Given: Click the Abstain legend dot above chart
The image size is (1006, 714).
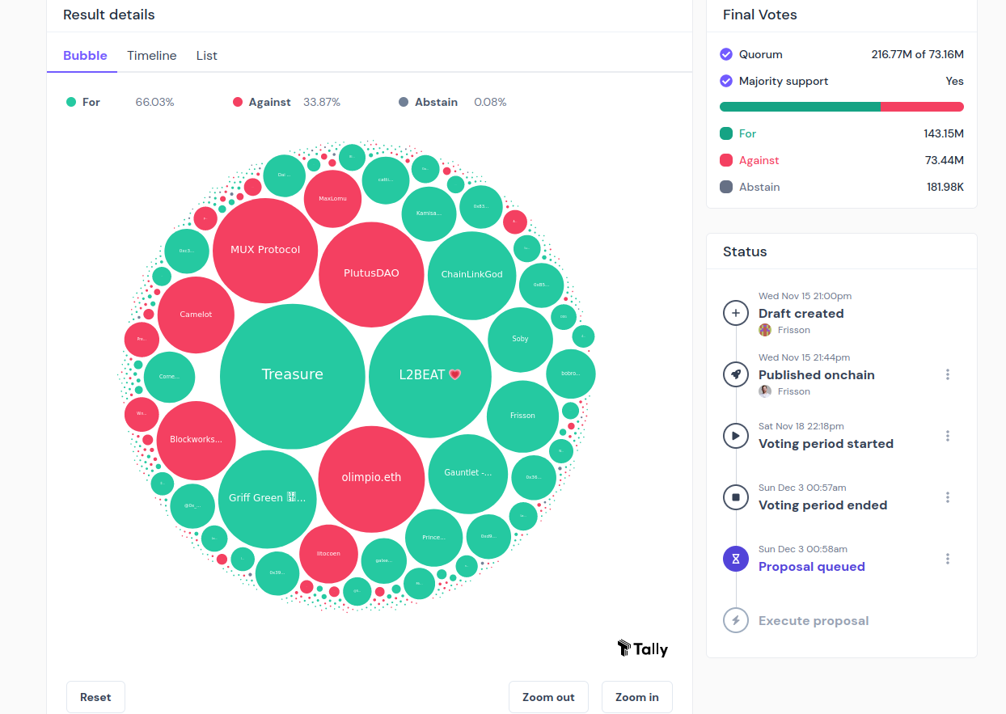Looking at the screenshot, I should click(x=404, y=102).
